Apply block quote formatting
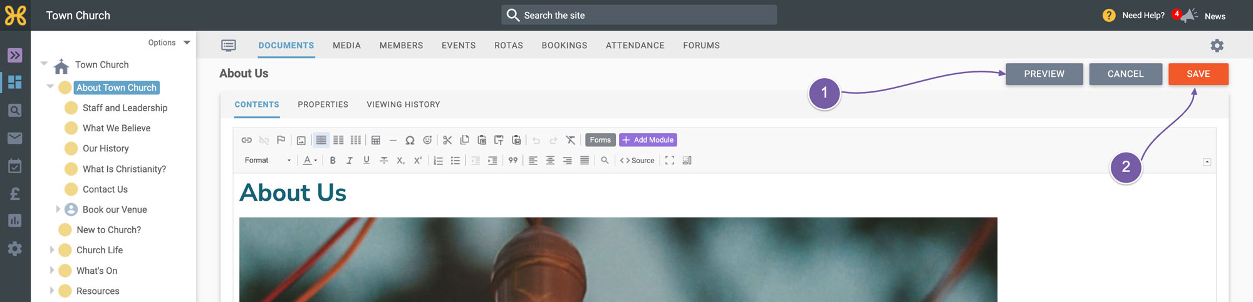 (x=513, y=161)
